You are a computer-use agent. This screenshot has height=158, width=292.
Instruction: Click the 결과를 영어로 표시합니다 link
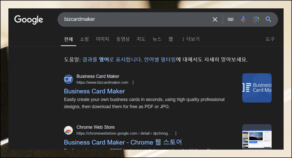tap(112, 60)
